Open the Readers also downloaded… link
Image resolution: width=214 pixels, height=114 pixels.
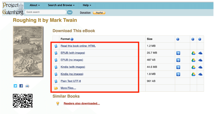tap(82, 103)
